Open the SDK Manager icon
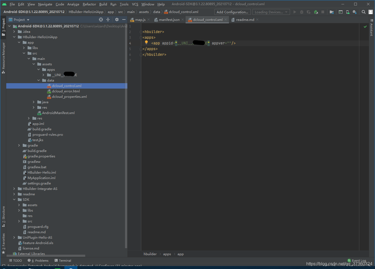375x269 pixels. (x=355, y=12)
